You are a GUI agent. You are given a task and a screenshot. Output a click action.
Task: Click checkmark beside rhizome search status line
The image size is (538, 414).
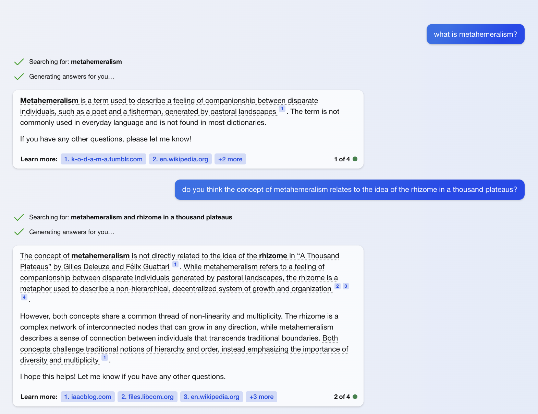tap(19, 217)
